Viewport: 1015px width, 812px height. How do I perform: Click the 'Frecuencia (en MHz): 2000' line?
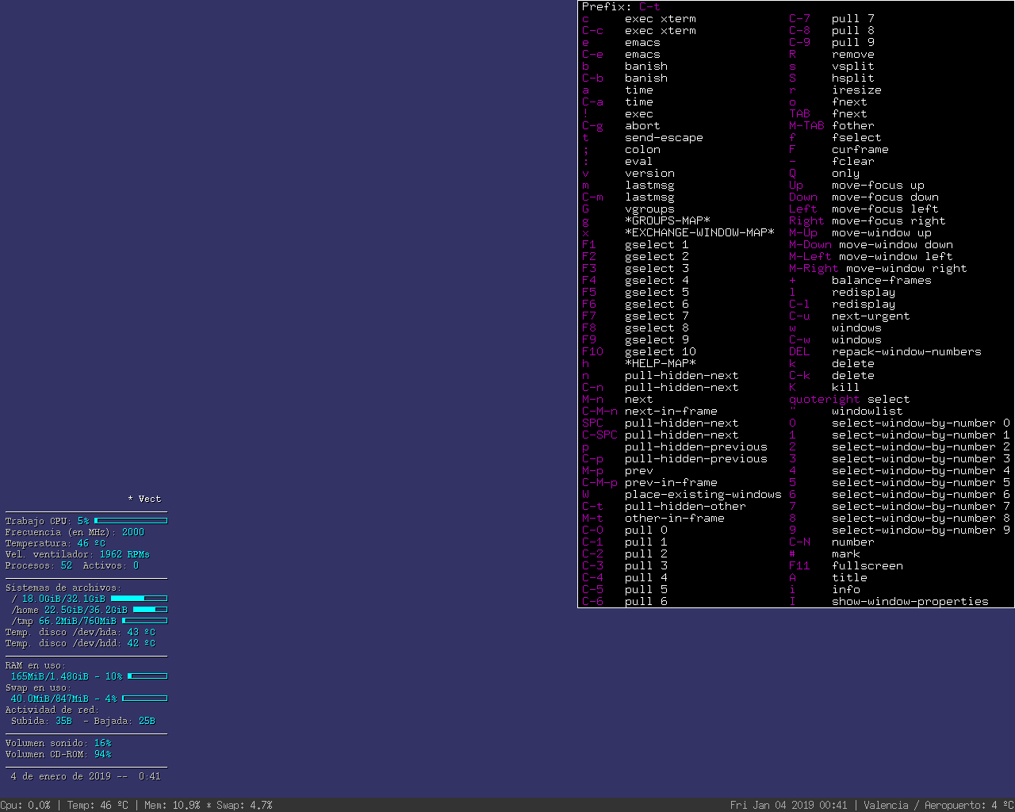(x=75, y=532)
